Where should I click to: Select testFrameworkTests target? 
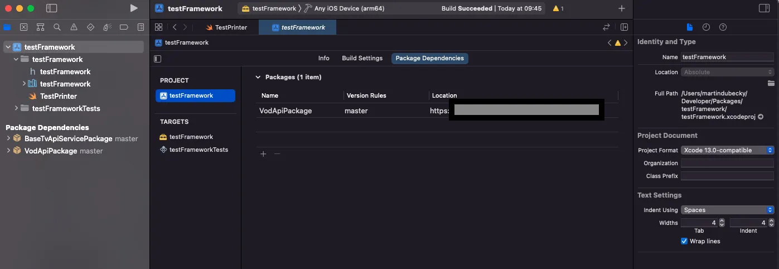(x=195, y=150)
